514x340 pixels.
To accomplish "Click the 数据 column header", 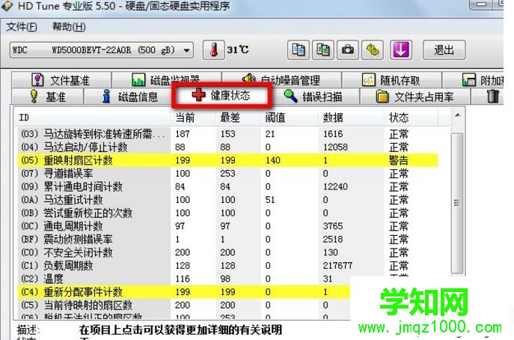I will pos(351,118).
